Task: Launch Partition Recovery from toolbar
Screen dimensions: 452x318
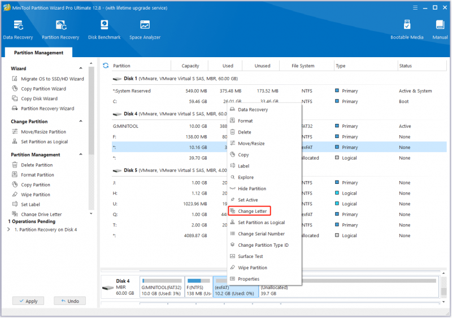Action: coord(60,29)
